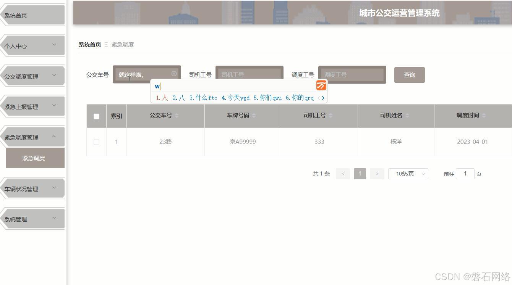The height and width of the screenshot is (285, 512).
Task: Sort by 司机工号 column arrows
Action: point(331,116)
